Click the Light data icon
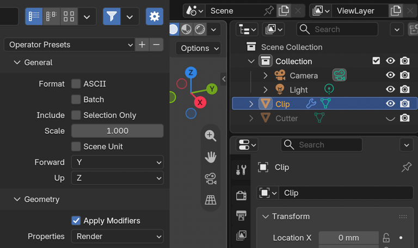Image resolution: width=418 pixels, height=248 pixels. tap(329, 89)
